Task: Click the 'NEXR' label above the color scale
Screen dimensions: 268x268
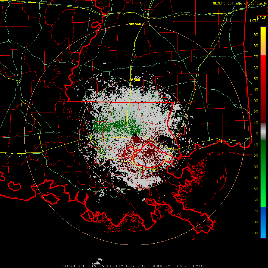Action: [262, 18]
